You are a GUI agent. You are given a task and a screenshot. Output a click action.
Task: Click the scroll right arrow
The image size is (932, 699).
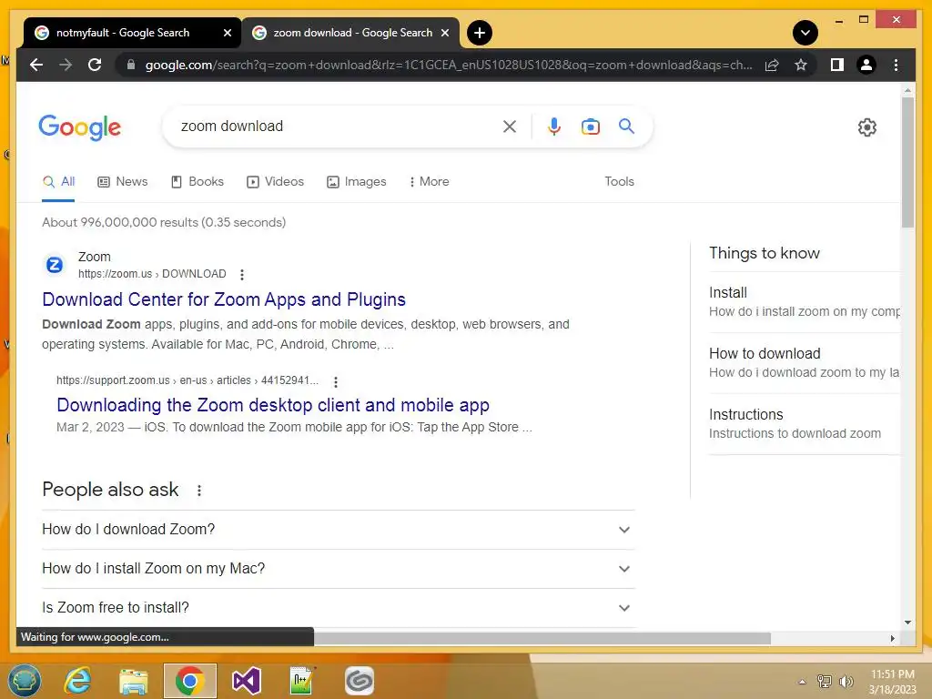892,638
